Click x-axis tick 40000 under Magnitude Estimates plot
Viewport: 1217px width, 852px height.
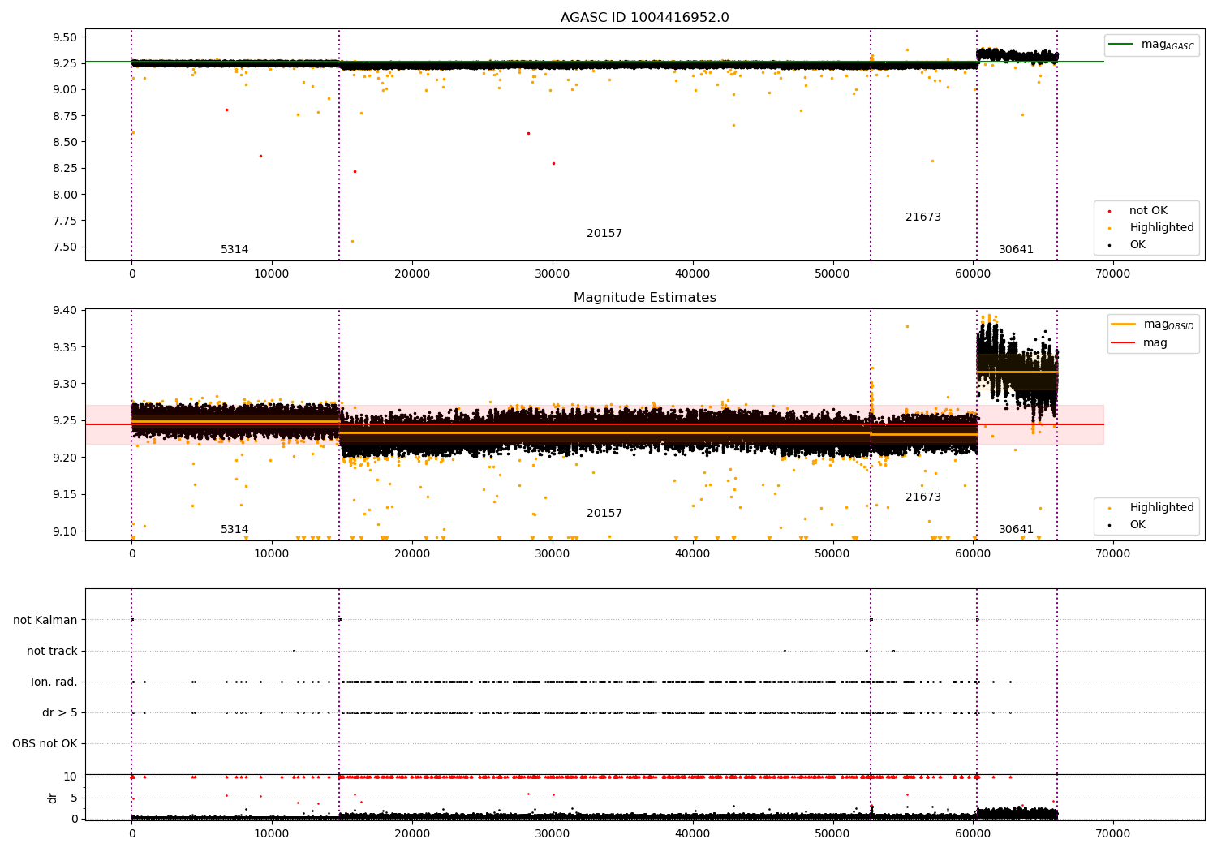click(x=692, y=554)
